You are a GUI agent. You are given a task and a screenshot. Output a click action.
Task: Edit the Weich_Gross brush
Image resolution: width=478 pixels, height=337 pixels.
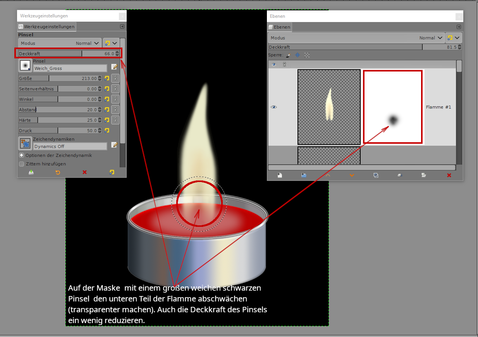pos(114,67)
